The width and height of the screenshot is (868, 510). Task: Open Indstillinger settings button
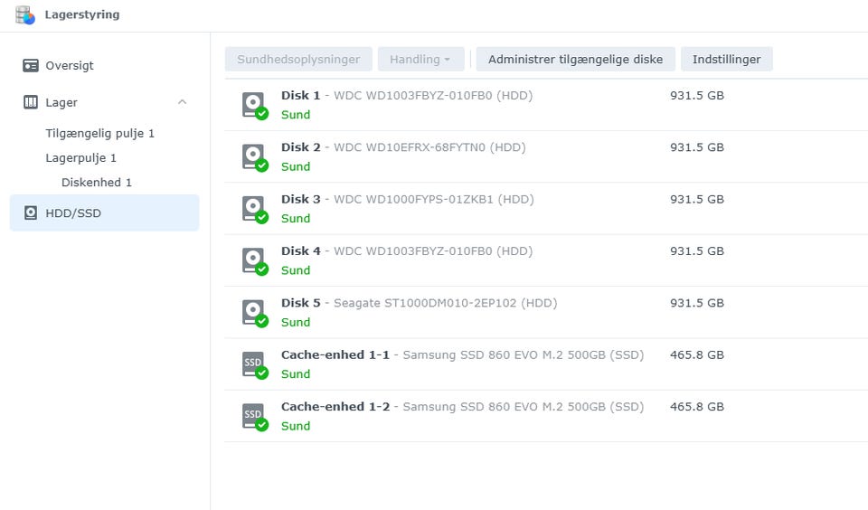click(x=726, y=60)
